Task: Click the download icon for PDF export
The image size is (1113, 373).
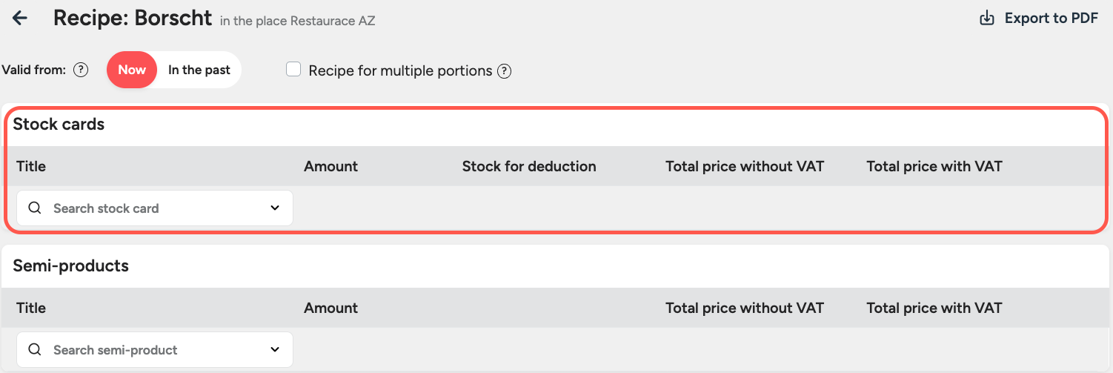Action: pos(987,19)
